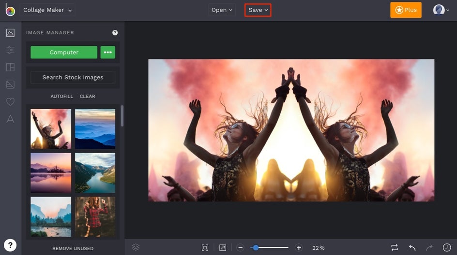Click the image manager panel scrollbar

tap(122, 116)
